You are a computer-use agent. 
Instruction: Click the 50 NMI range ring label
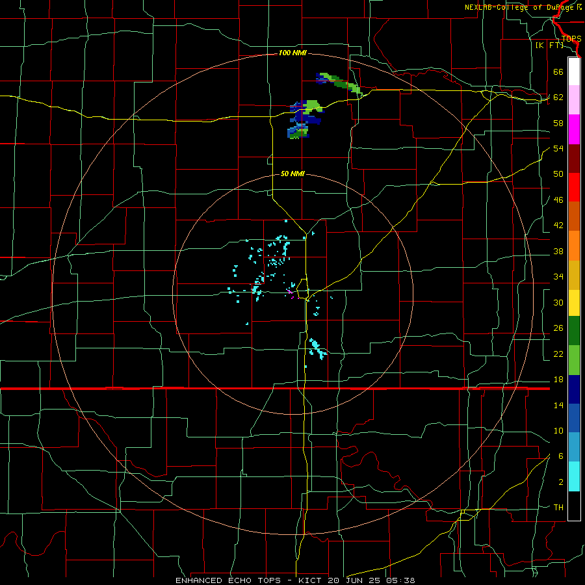[292, 174]
